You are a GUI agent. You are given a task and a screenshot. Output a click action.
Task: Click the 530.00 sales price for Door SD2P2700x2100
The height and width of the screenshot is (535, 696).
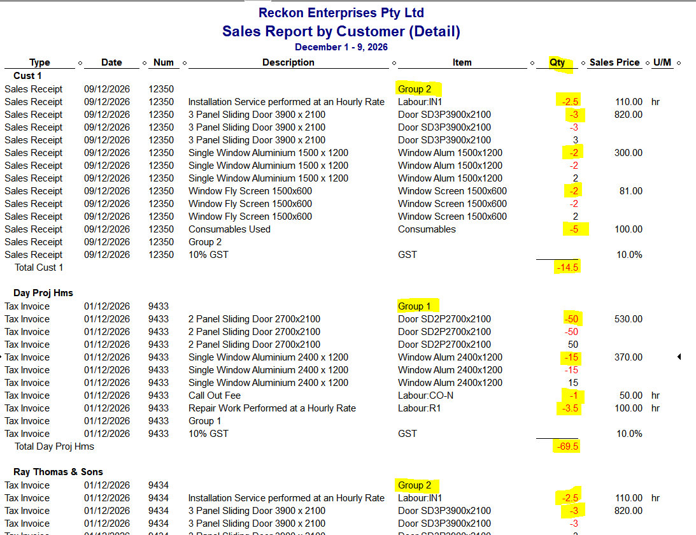628,319
